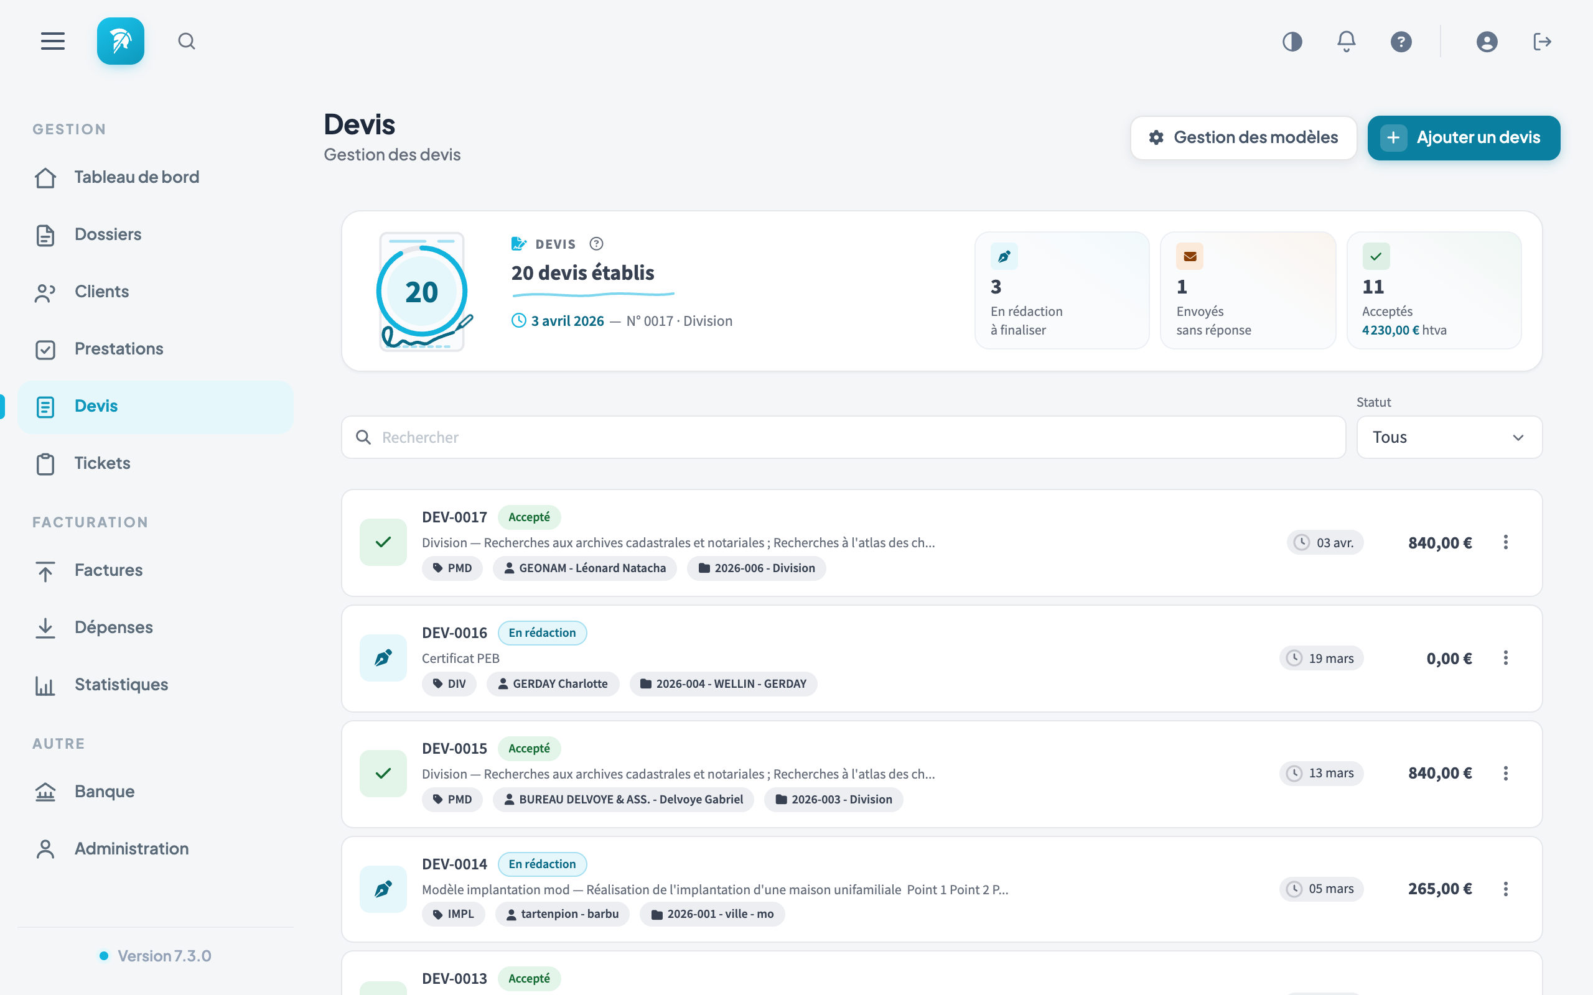1593x995 pixels.
Task: Open search via magnifier icon in header
Action: (187, 42)
